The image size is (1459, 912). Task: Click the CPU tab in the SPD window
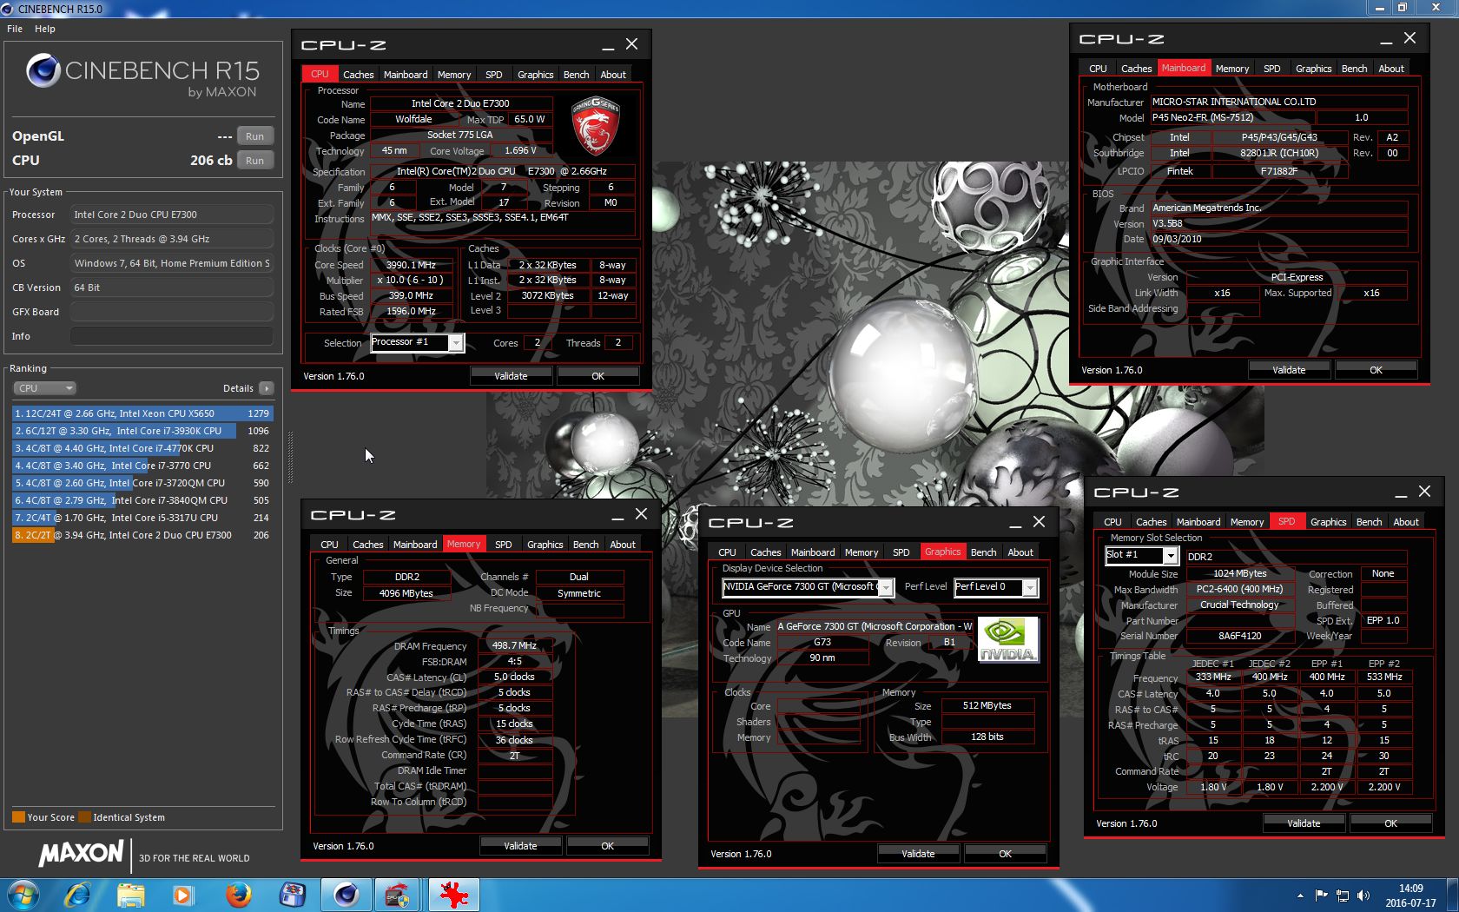pyautogui.click(x=1112, y=522)
